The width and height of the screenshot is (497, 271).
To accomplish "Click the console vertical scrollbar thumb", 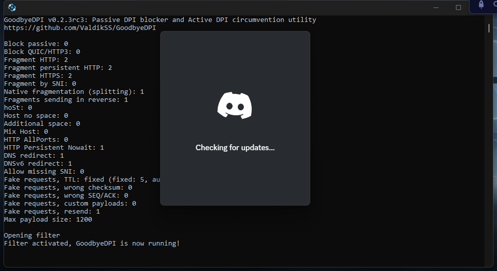I will pos(489,28).
